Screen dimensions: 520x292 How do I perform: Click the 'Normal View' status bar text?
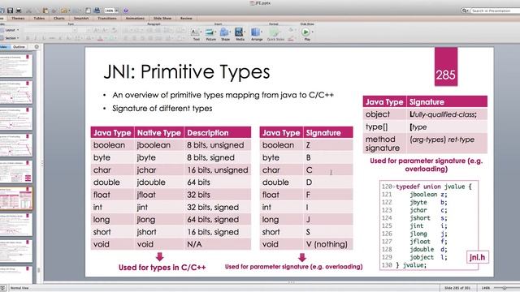[19, 288]
